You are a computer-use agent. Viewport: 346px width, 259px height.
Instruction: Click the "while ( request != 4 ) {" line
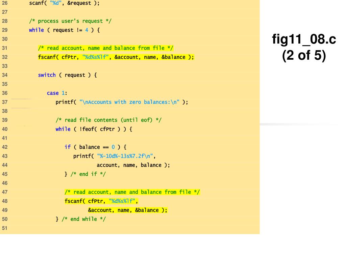point(64,30)
